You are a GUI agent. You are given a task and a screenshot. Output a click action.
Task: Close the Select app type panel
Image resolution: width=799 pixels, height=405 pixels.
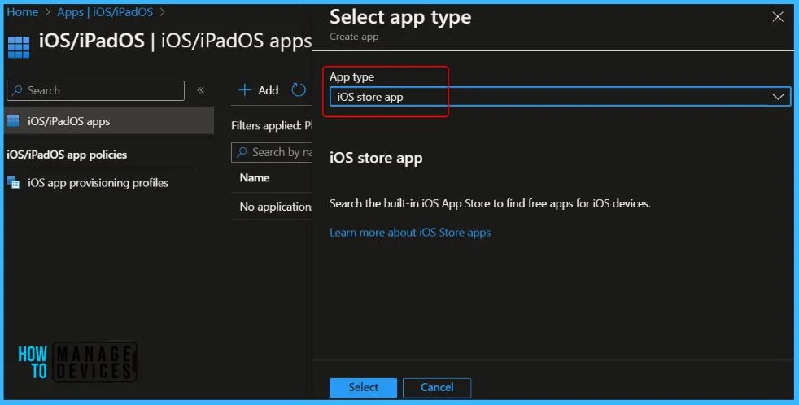click(x=778, y=17)
